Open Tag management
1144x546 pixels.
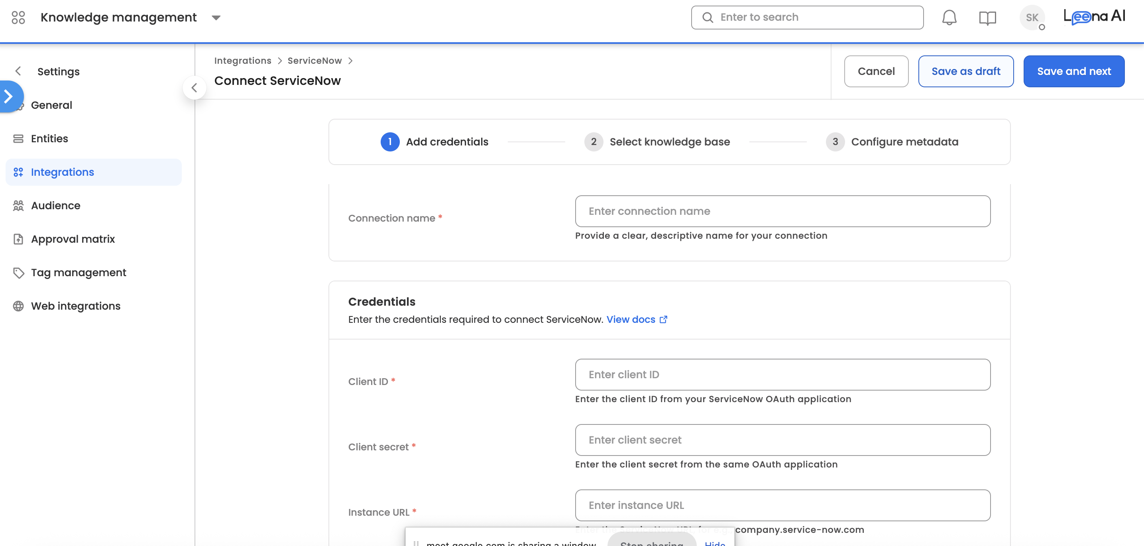(79, 273)
